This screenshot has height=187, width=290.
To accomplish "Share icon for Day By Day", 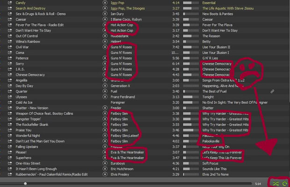I will tap(10, 86).
